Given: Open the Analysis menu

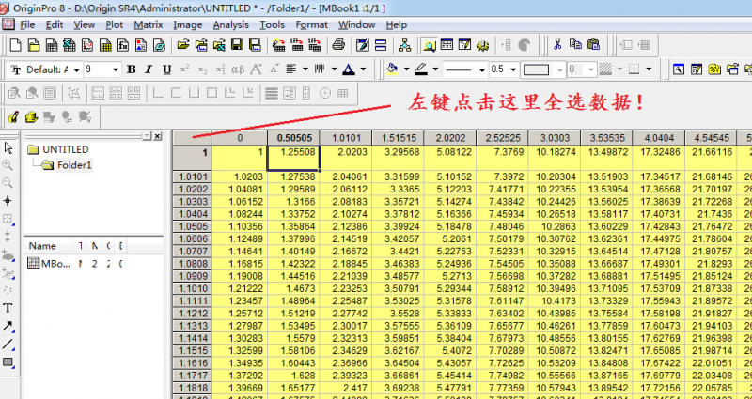Looking at the screenshot, I should pyautogui.click(x=230, y=24).
